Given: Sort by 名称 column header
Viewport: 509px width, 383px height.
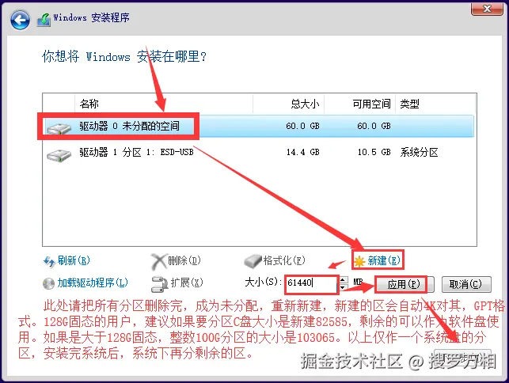Looking at the screenshot, I should point(164,104).
